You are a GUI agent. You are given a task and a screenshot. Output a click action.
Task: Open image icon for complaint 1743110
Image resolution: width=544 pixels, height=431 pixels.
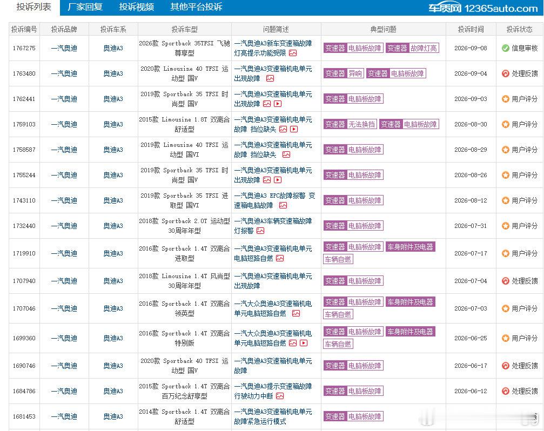coord(283,205)
